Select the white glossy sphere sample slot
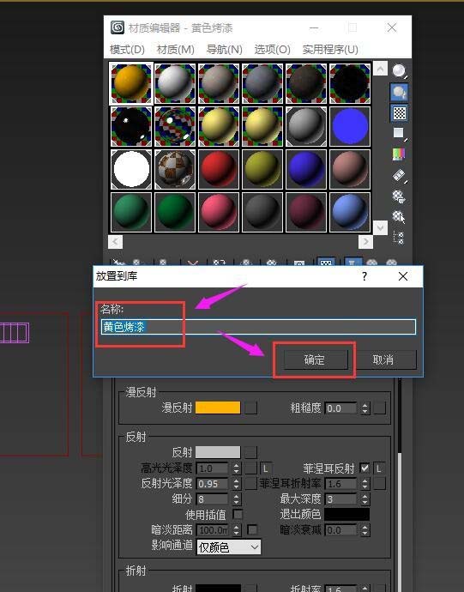 (175, 83)
